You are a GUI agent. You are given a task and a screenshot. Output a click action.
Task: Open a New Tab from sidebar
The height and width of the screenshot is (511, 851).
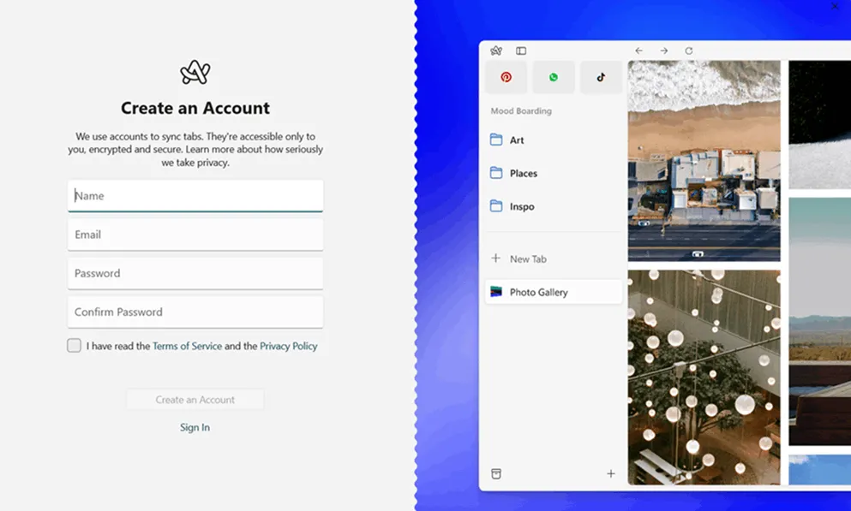[x=527, y=258]
